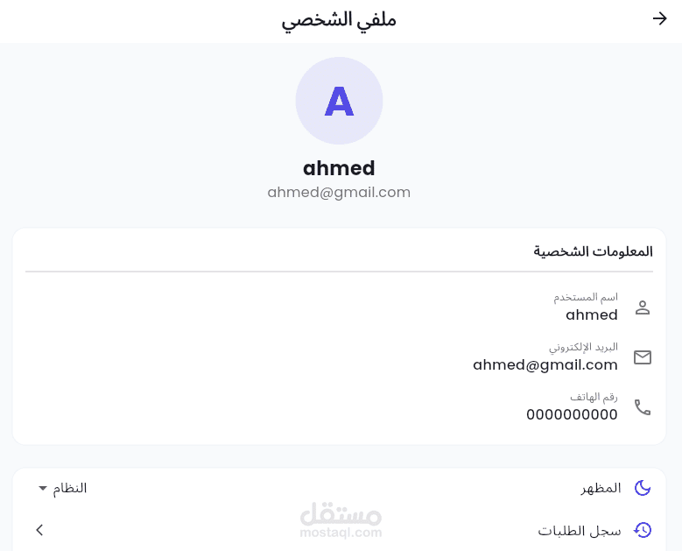Click the avatar circle with letter A
682x551 pixels.
point(339,101)
